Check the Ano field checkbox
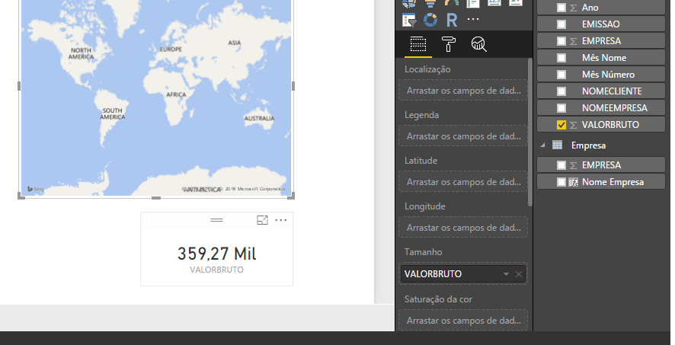The height and width of the screenshot is (345, 675). pos(561,8)
